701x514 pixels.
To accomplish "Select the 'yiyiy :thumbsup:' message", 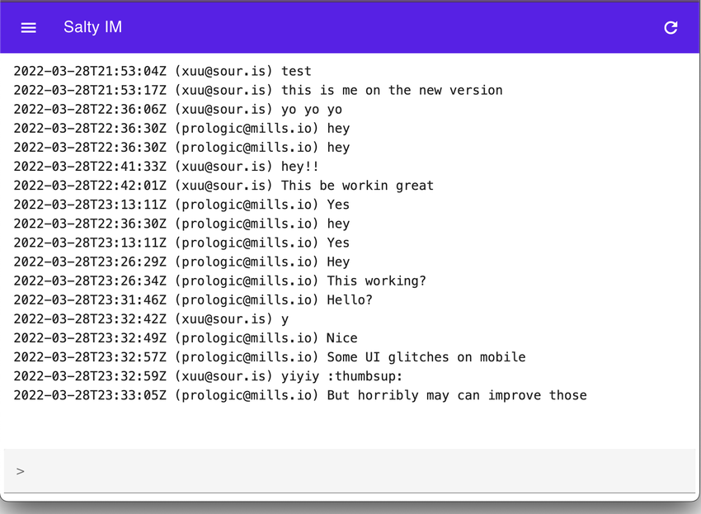I will (x=208, y=376).
